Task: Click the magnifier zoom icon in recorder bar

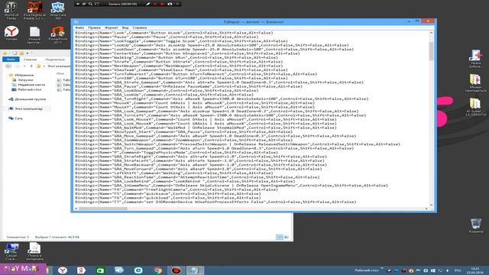Action: (x=90, y=4)
